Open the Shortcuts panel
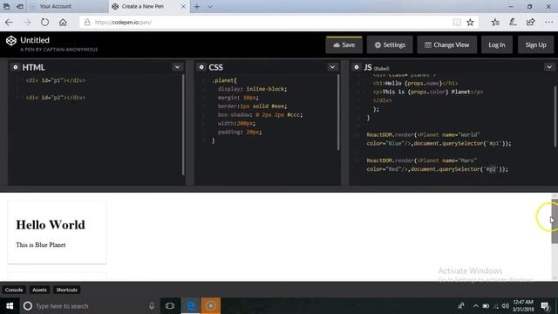 click(67, 290)
